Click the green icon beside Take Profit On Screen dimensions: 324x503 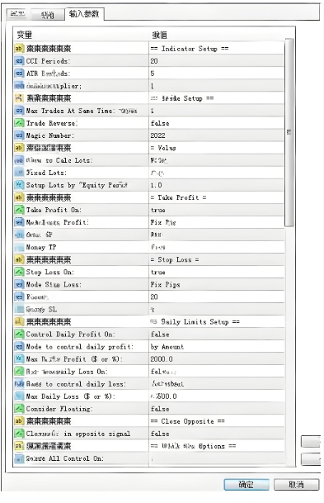(19, 210)
